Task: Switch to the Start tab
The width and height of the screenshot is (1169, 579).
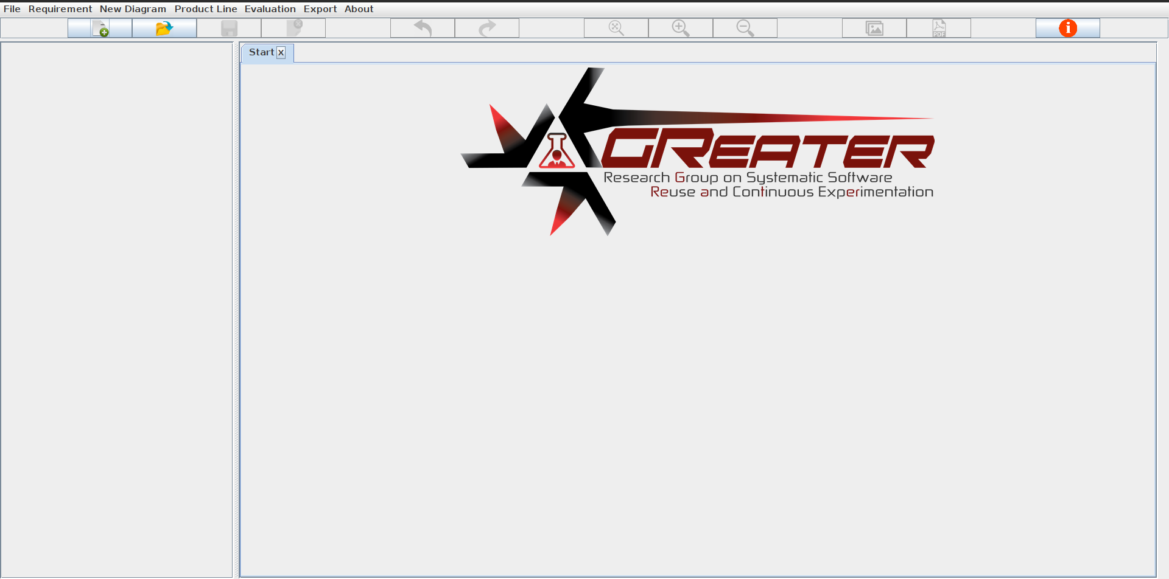Action: (262, 52)
